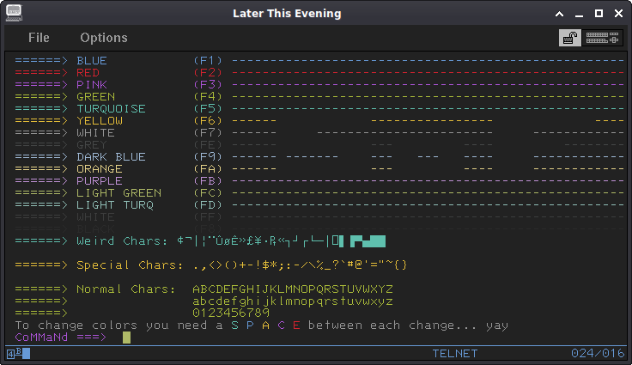Click the (F5) key label
This screenshot has height=365, width=632.
[208, 109]
